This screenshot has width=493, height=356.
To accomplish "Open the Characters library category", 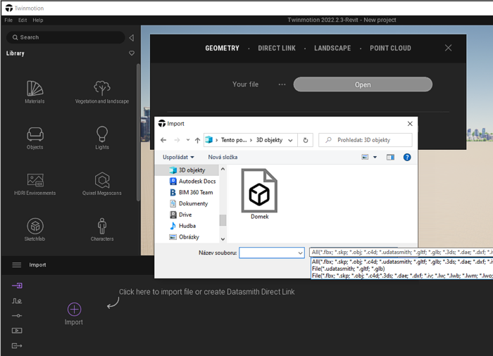I will (x=102, y=229).
